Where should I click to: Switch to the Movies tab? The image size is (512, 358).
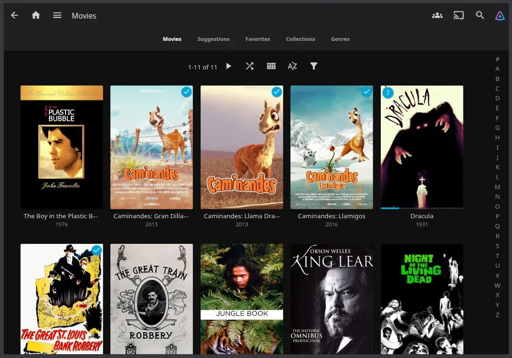(172, 39)
